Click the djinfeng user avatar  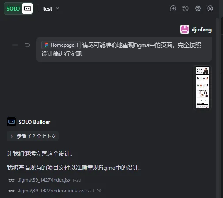tap(185, 29)
